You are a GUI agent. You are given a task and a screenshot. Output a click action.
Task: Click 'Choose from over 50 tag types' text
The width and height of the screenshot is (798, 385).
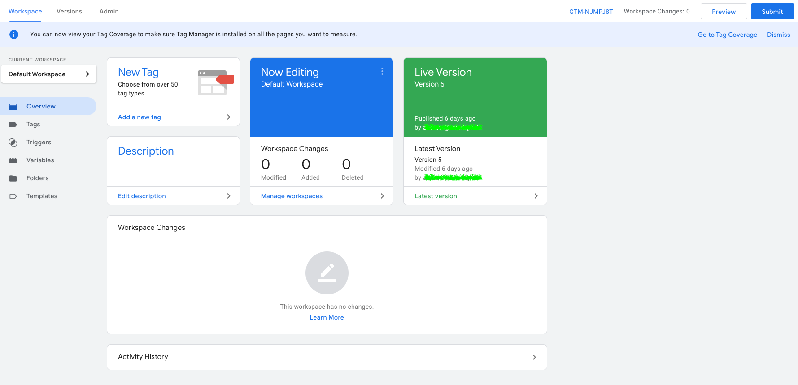point(148,89)
